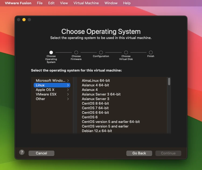Click the Cancel button
This screenshot has width=202, height=170.
[41, 153]
